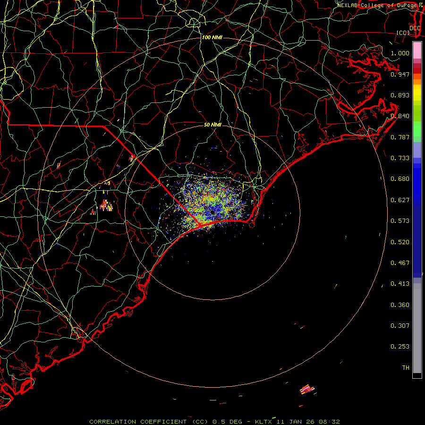The image size is (425, 425).
Task: Click the 50 NMI range ring label
Action: [212, 125]
